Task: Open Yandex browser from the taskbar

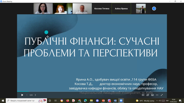Action: (74, 100)
